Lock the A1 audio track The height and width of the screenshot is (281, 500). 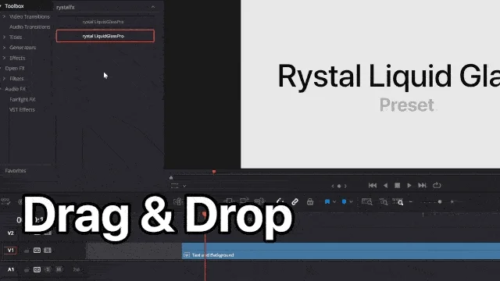(27, 270)
